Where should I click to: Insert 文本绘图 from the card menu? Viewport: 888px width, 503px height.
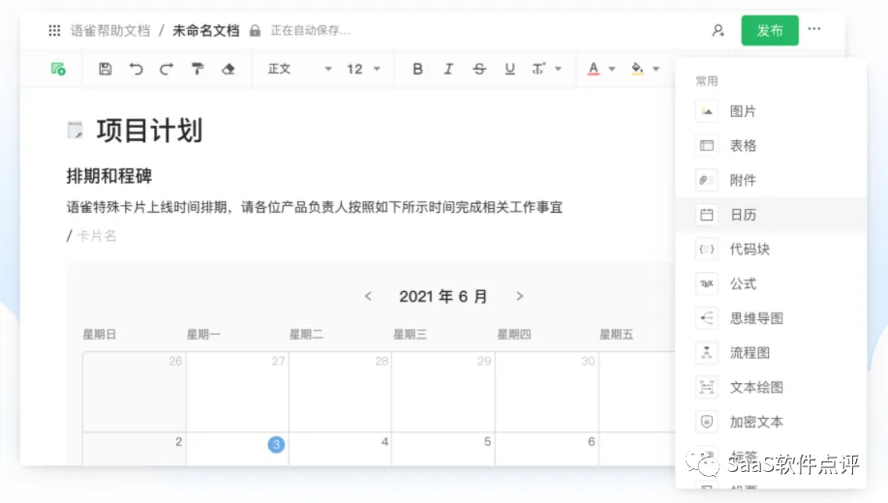pyautogui.click(x=771, y=388)
